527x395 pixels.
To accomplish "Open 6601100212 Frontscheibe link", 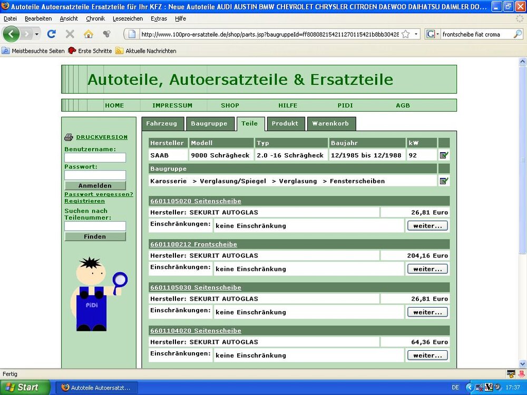I will point(193,244).
